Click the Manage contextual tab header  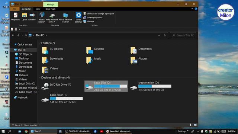[51, 4]
